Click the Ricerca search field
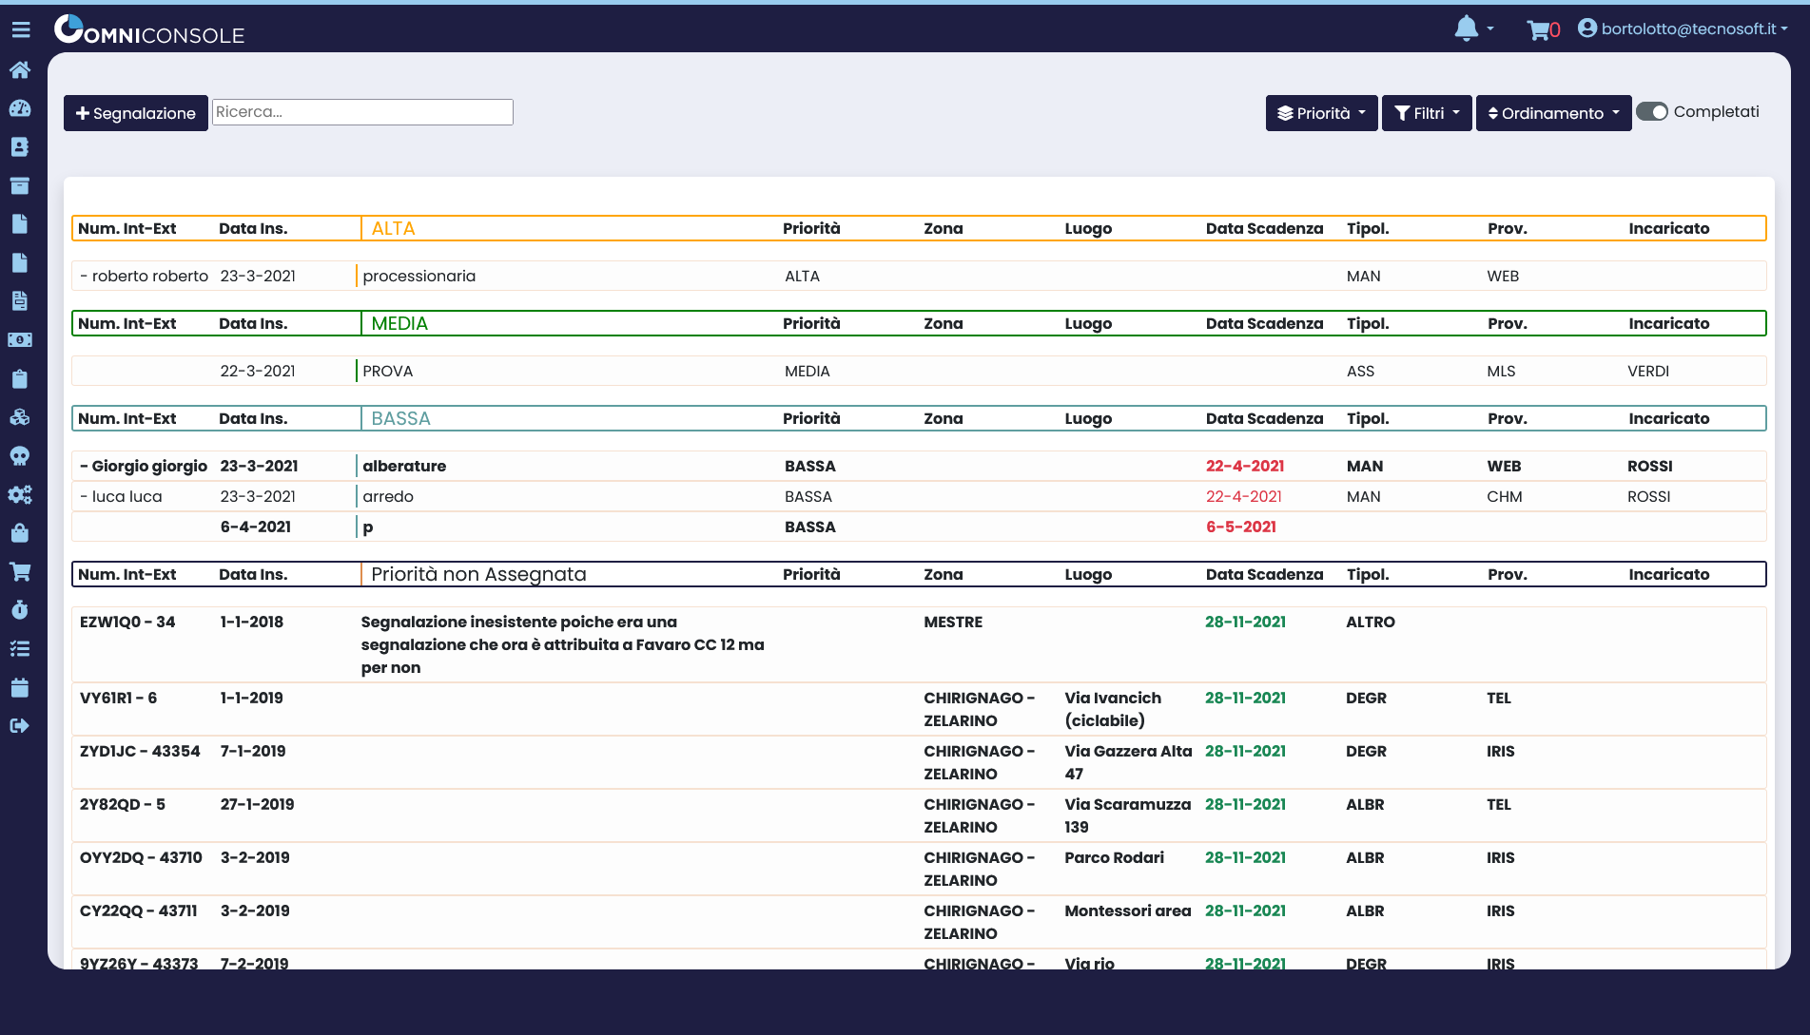Screen dimensions: 1810x1035 click(x=362, y=112)
